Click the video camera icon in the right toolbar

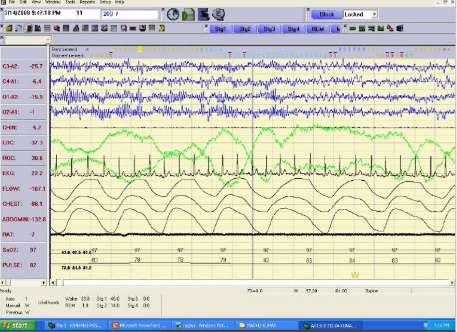(x=399, y=28)
